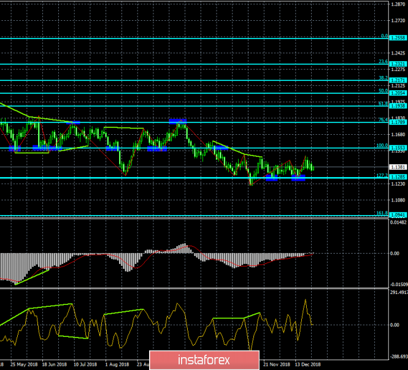Click the 18 Jun 2018 date label
This screenshot has width=408, height=370.
click(x=55, y=364)
